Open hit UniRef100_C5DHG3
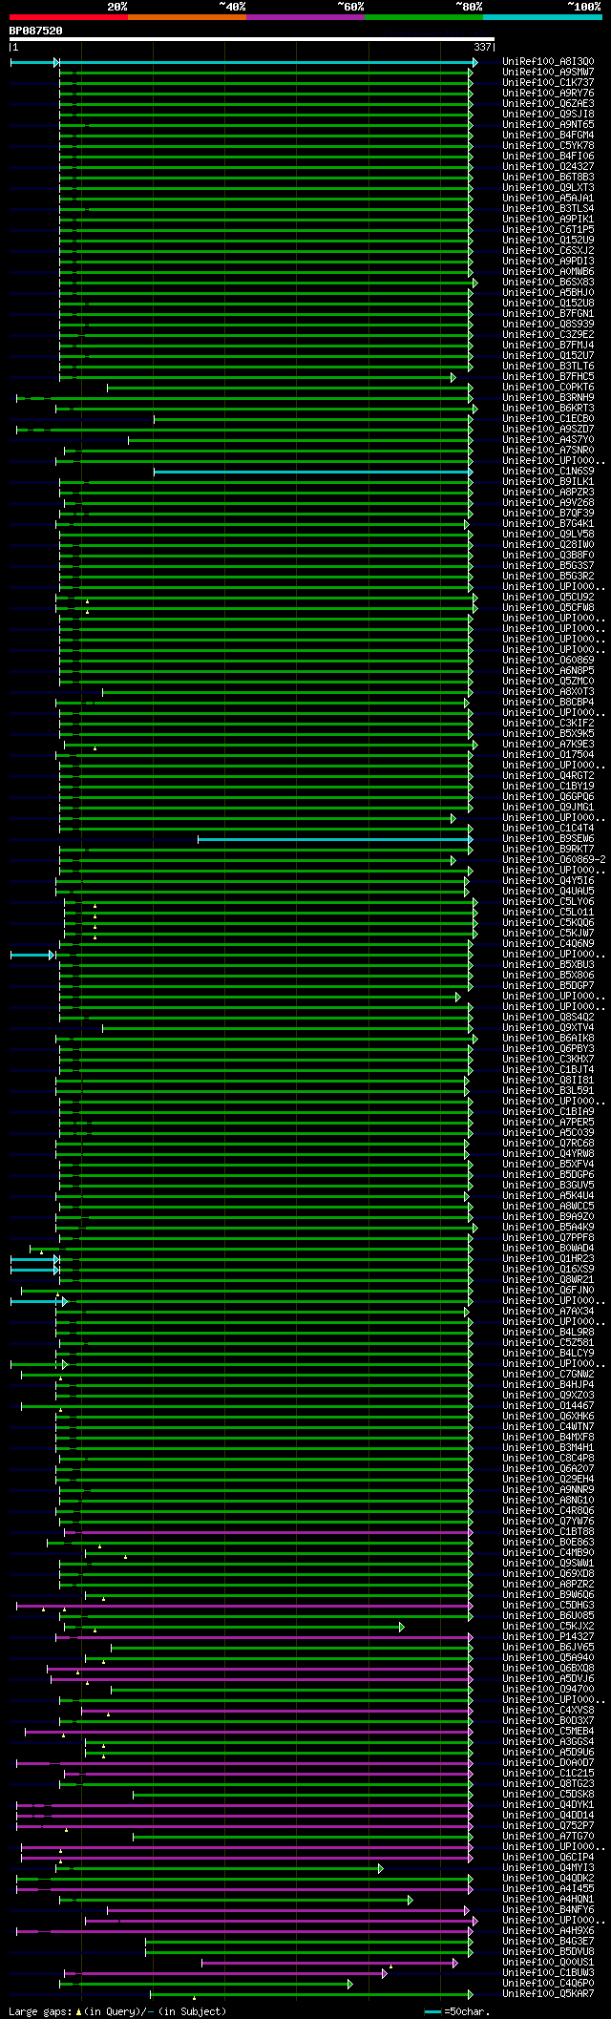611x2019 pixels. click(x=548, y=1606)
